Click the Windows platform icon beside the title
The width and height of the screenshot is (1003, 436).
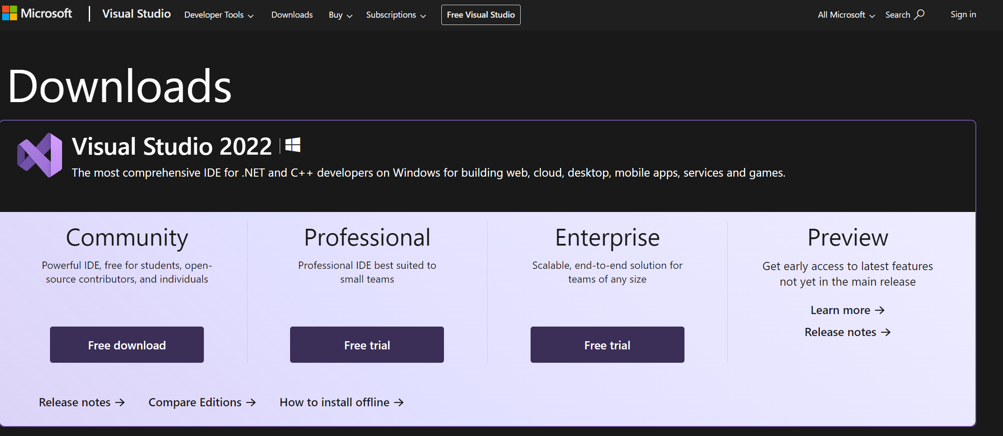click(293, 145)
